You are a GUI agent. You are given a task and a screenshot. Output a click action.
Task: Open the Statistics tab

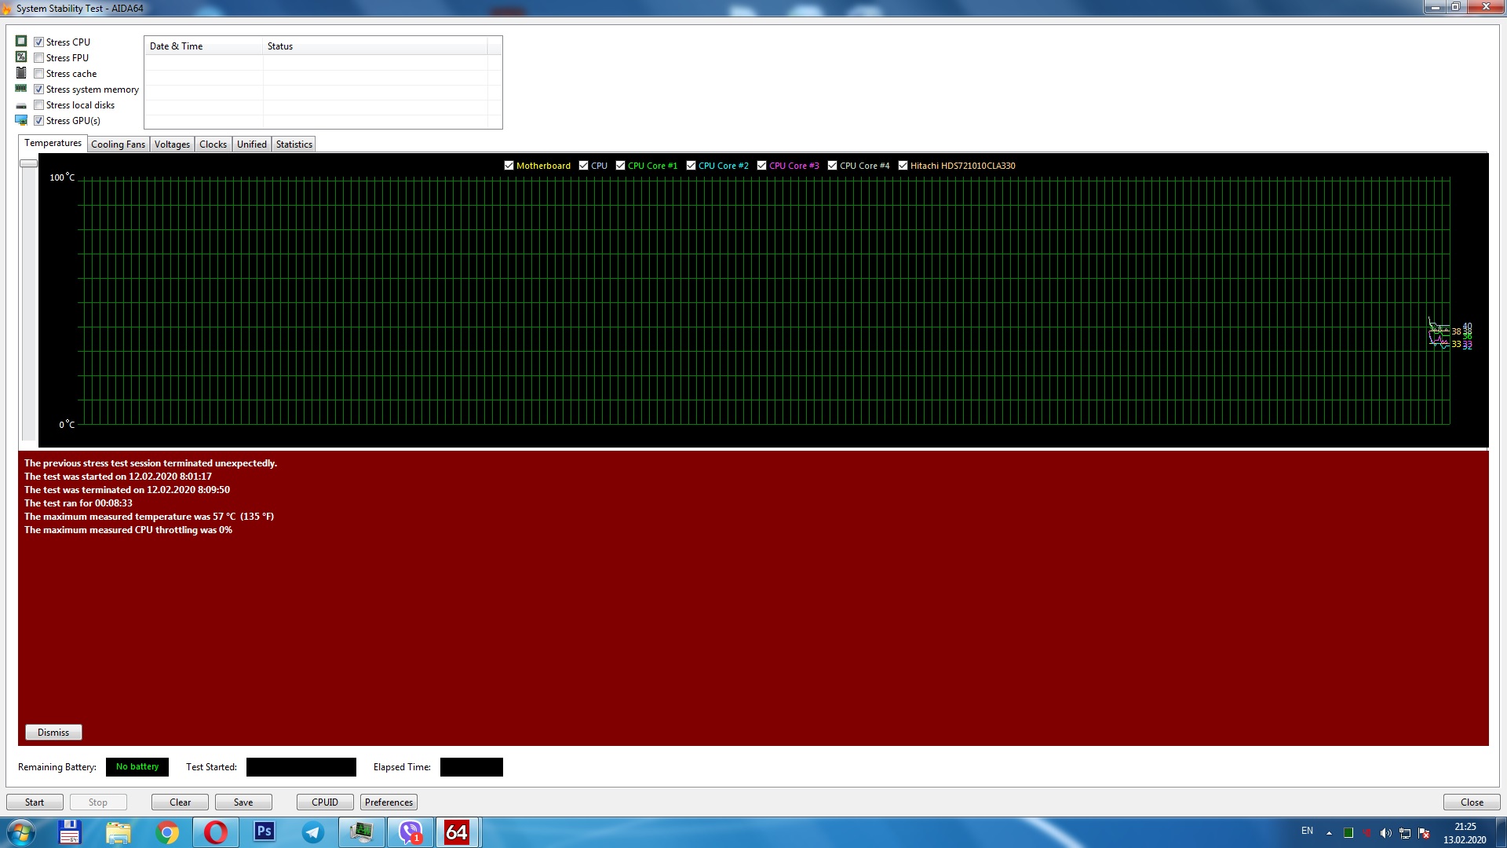click(x=294, y=144)
